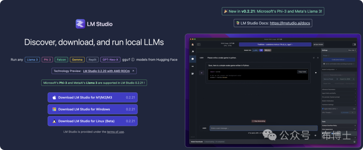This screenshot has height=150, width=363.
Task: Click the Copy Code button
Action: click(x=302, y=72)
